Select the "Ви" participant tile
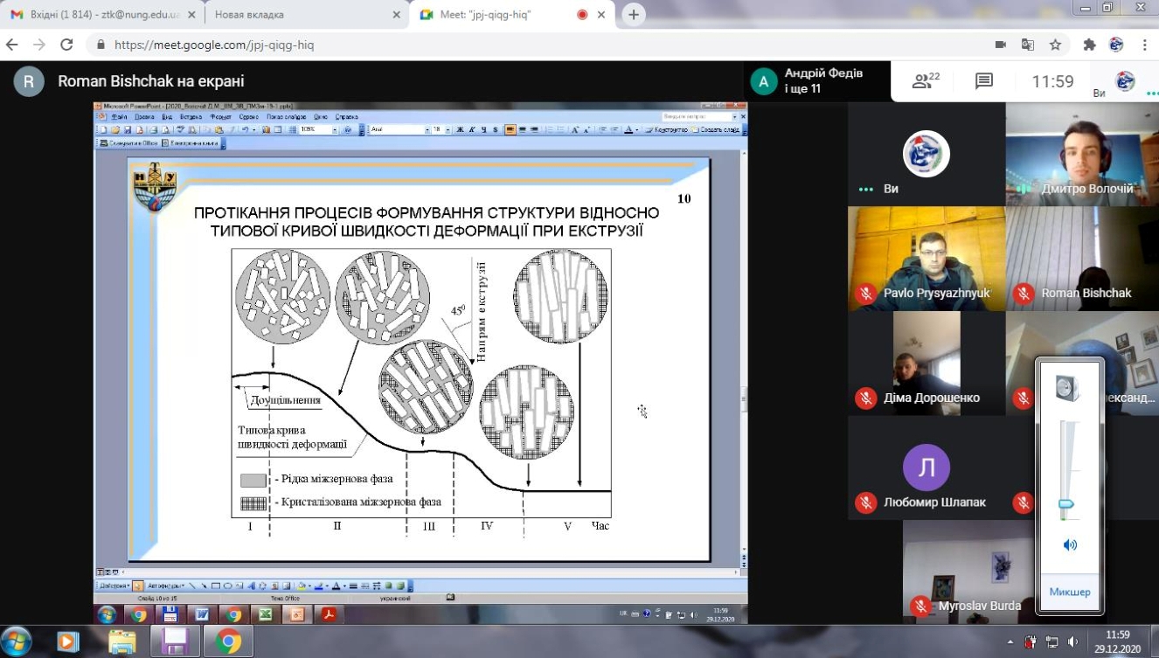 coord(926,154)
